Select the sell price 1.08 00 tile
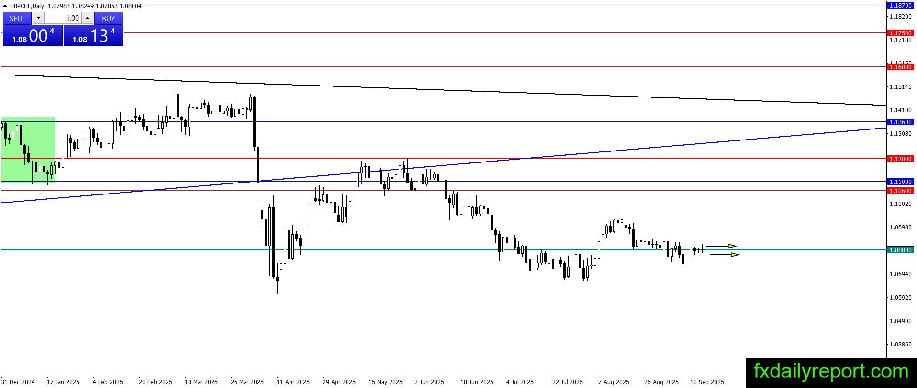The width and height of the screenshot is (917, 388). pos(33,36)
